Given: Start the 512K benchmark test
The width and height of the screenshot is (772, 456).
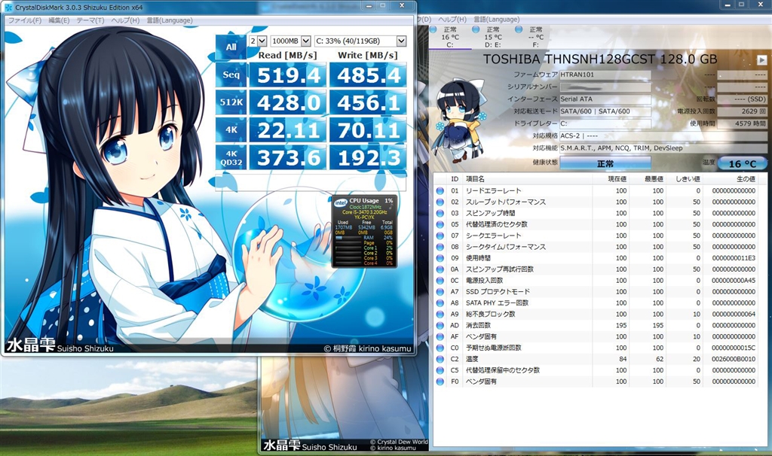Looking at the screenshot, I should (231, 102).
